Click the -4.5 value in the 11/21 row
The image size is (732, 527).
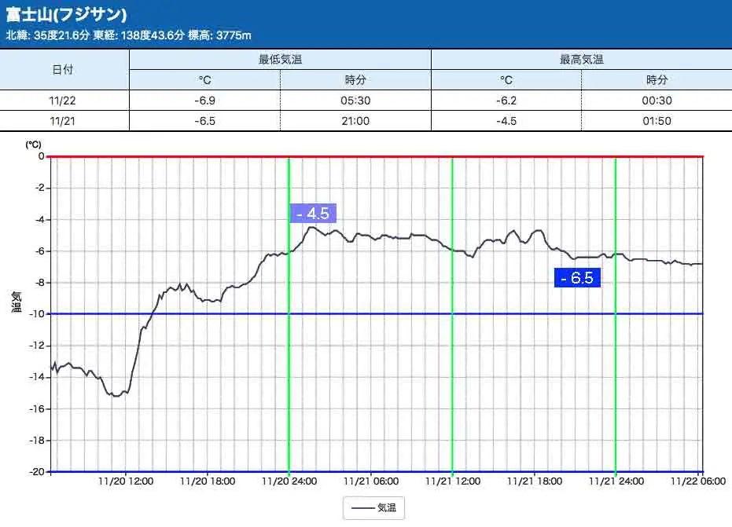pos(506,121)
